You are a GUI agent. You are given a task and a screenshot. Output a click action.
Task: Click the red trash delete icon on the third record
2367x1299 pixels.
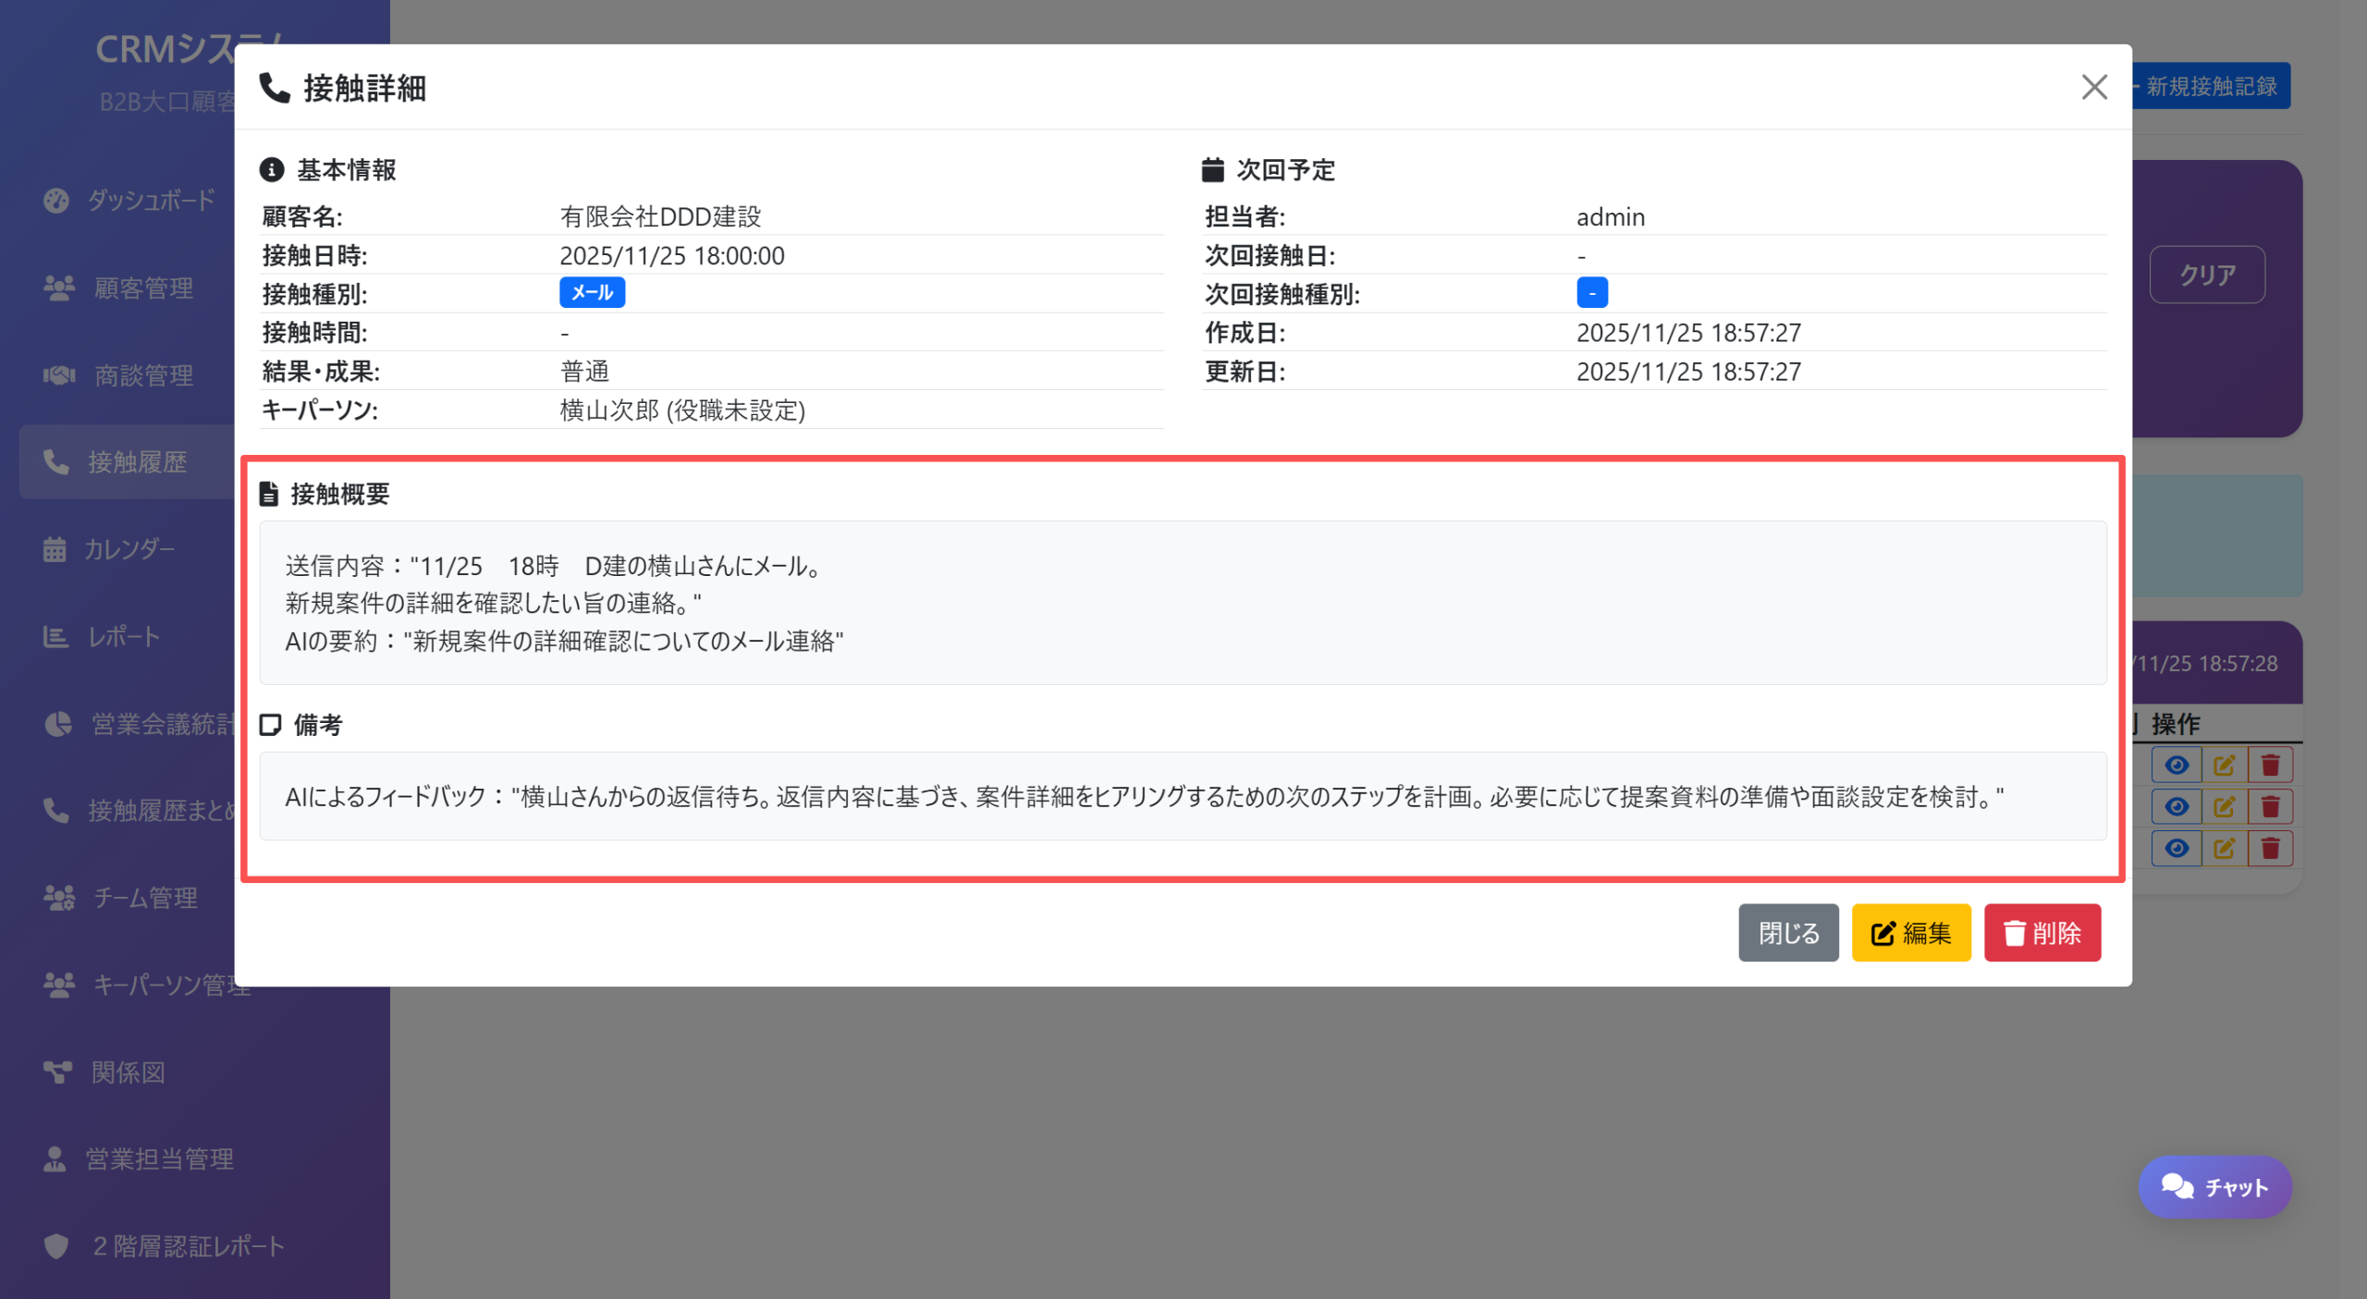(x=2272, y=847)
